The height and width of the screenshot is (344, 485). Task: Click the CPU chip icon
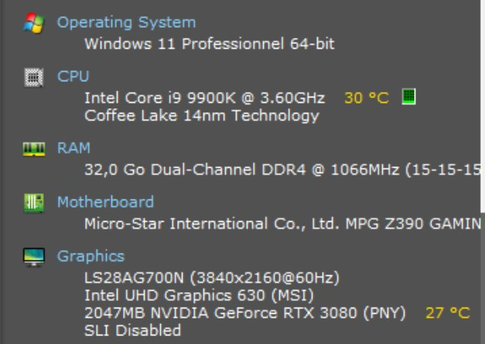pyautogui.click(x=34, y=77)
